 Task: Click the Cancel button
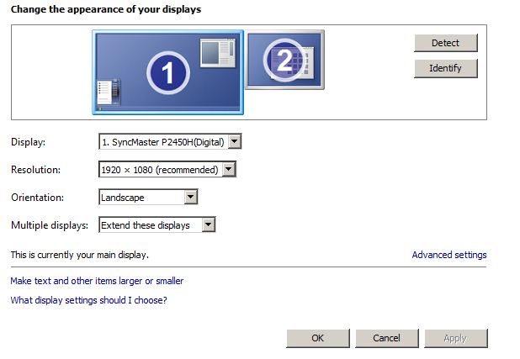(387, 338)
